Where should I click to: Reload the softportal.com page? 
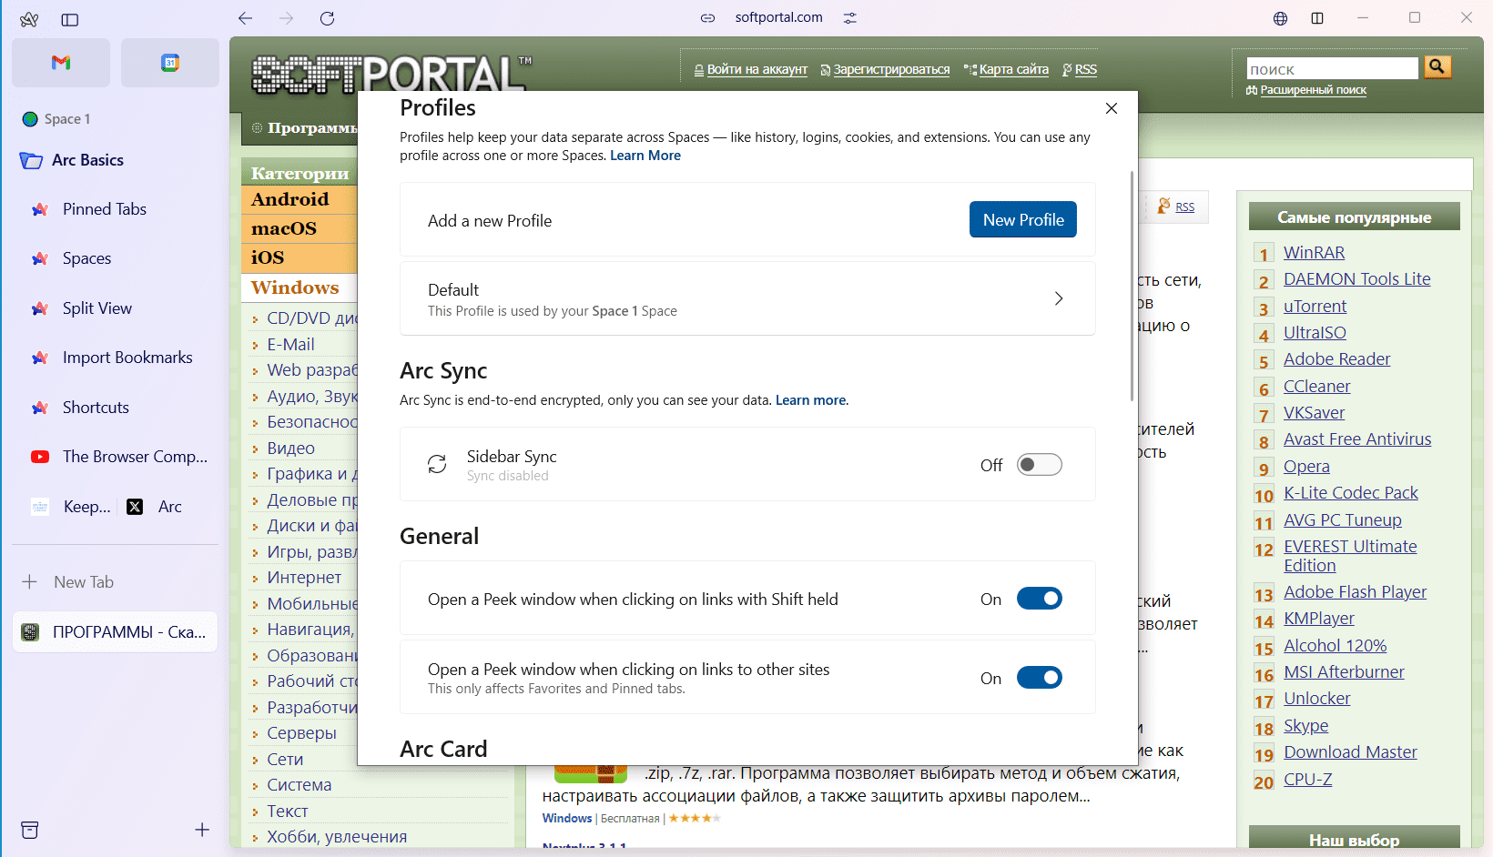tap(328, 18)
